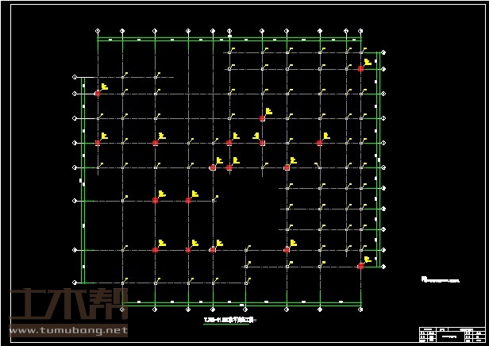The height and width of the screenshot is (346, 489).
Task: Click rightmost grid bubble in bottom axis row
Action: 360,308
